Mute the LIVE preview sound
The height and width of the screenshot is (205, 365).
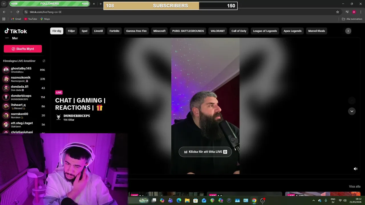(x=356, y=169)
